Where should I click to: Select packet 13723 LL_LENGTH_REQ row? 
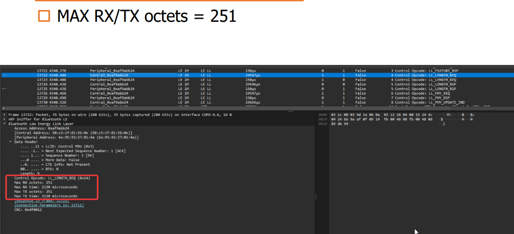pos(257,80)
